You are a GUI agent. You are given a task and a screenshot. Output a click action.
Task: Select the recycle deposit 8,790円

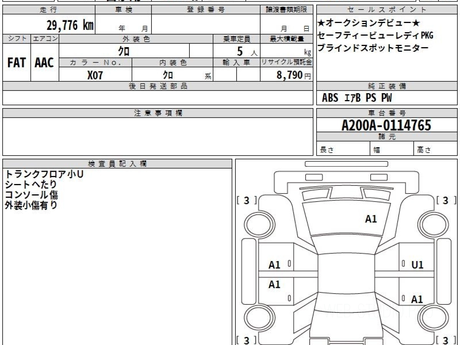click(294, 75)
